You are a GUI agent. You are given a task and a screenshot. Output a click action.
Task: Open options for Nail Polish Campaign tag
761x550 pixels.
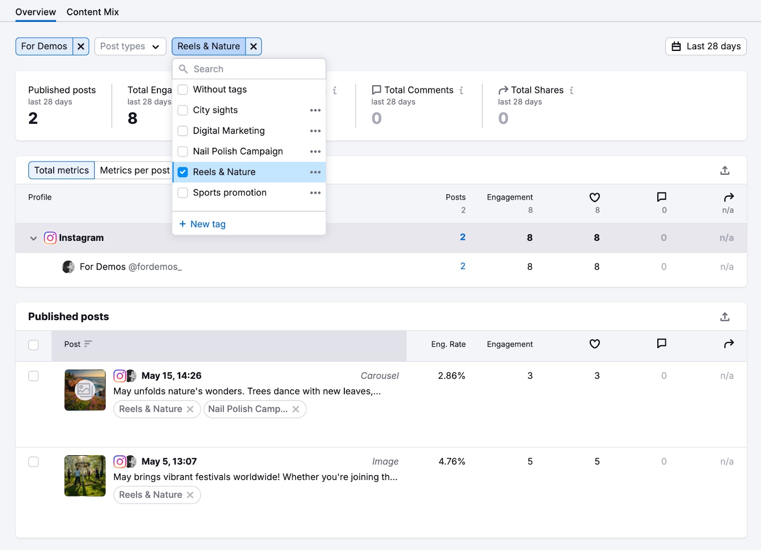coord(315,151)
